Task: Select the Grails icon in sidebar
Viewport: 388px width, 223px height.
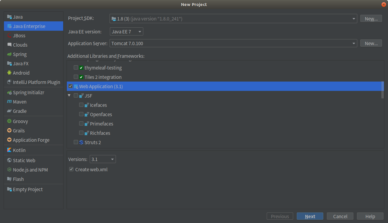Action: click(9, 130)
